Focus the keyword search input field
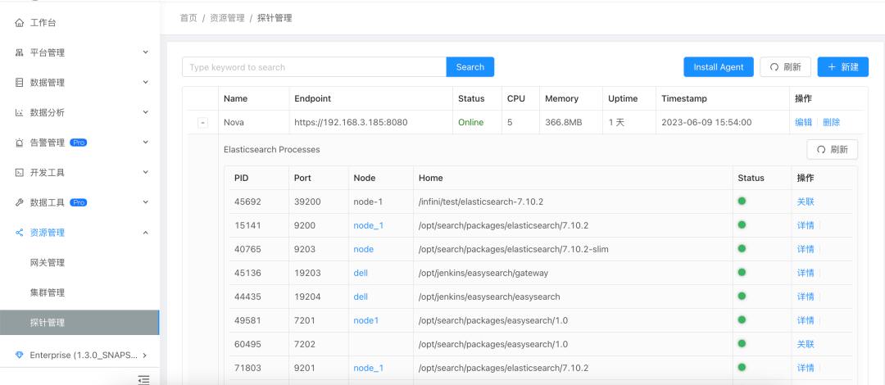Image resolution: width=885 pixels, height=385 pixels. [x=315, y=67]
